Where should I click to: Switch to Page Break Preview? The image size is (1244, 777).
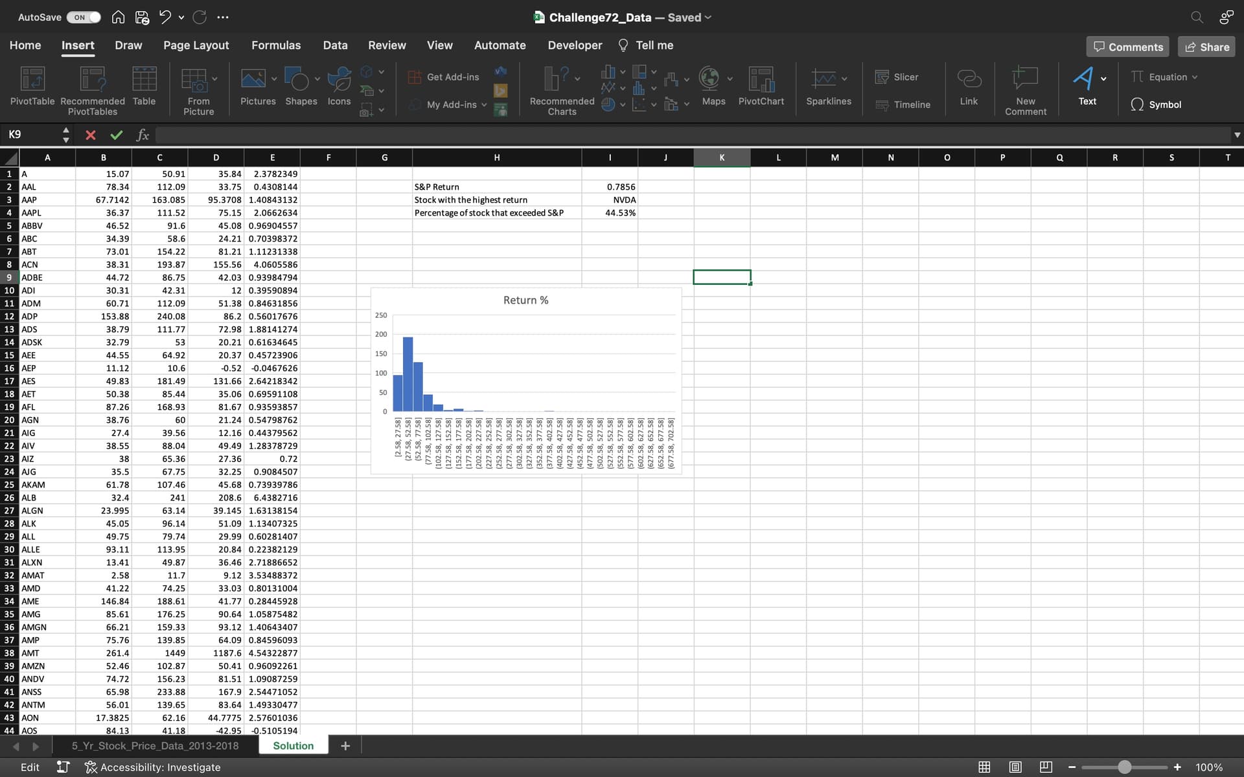pos(1046,767)
